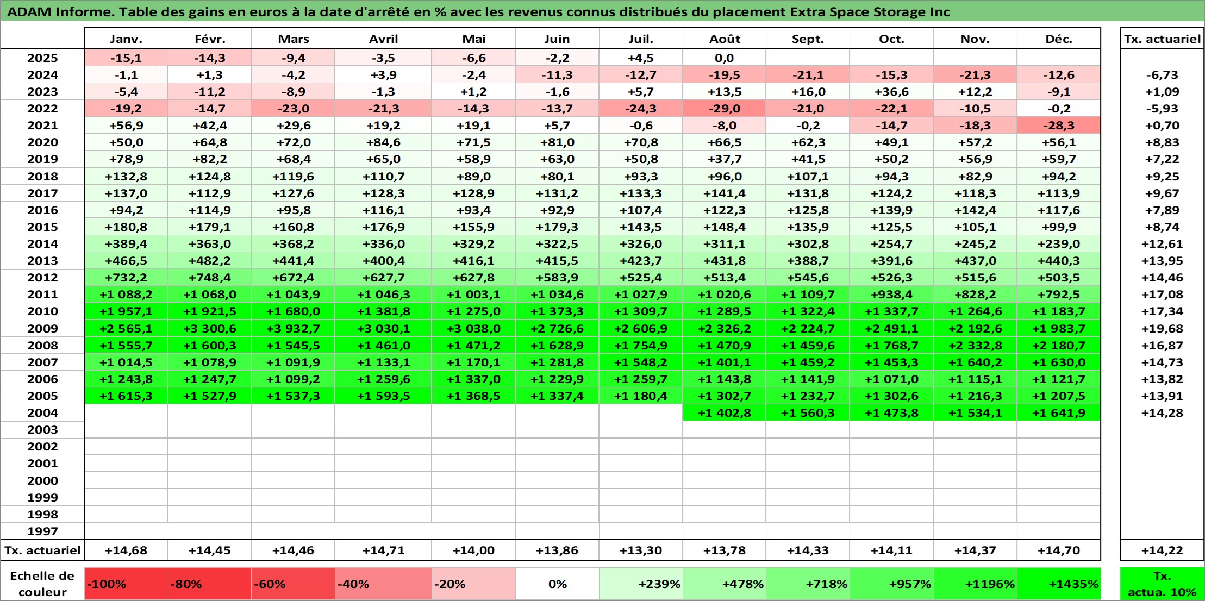Click the Tx. actua. 10% legend box
The image size is (1205, 601).
(1162, 584)
